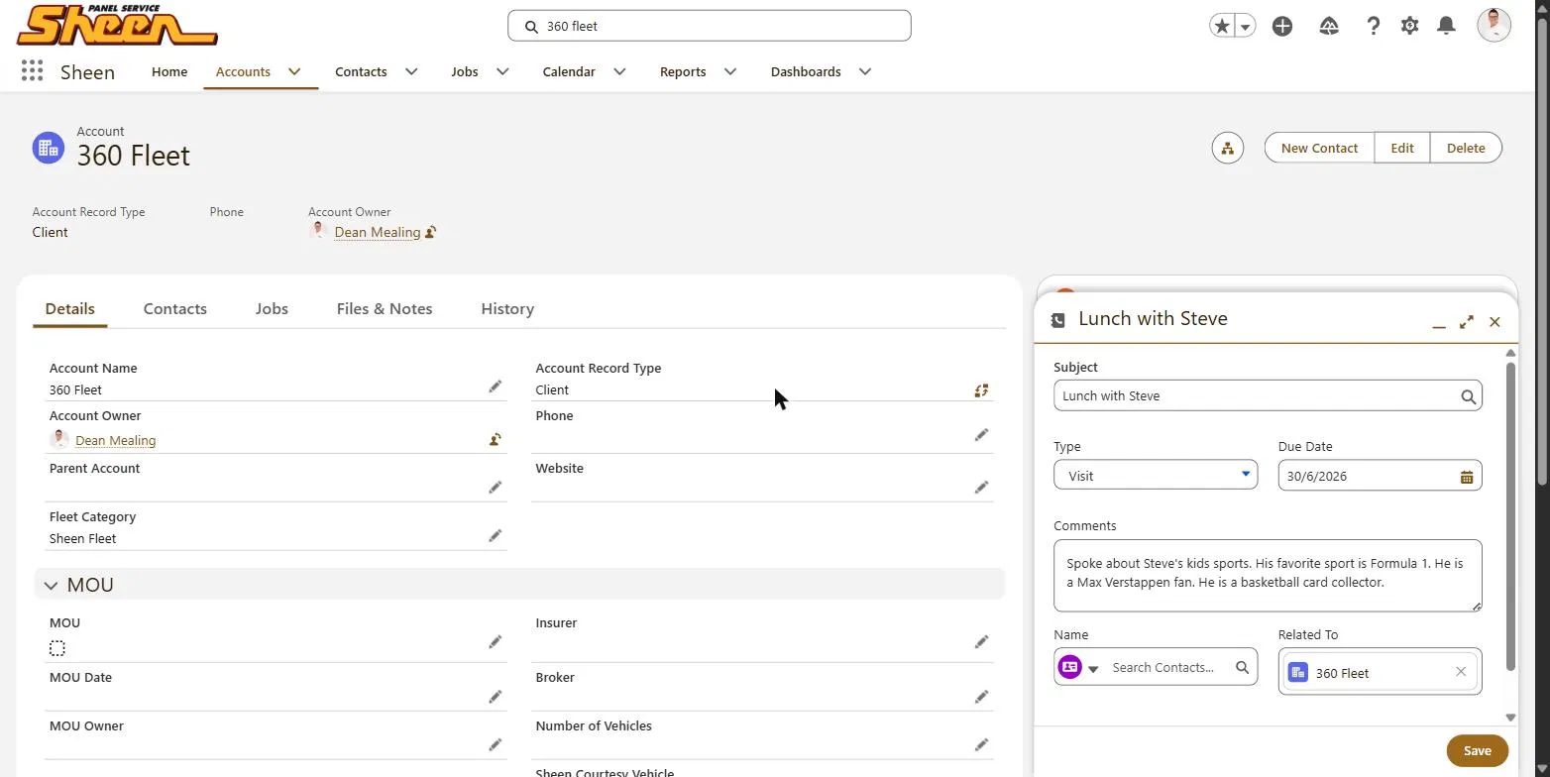Go to the Home nav item

pos(169,71)
